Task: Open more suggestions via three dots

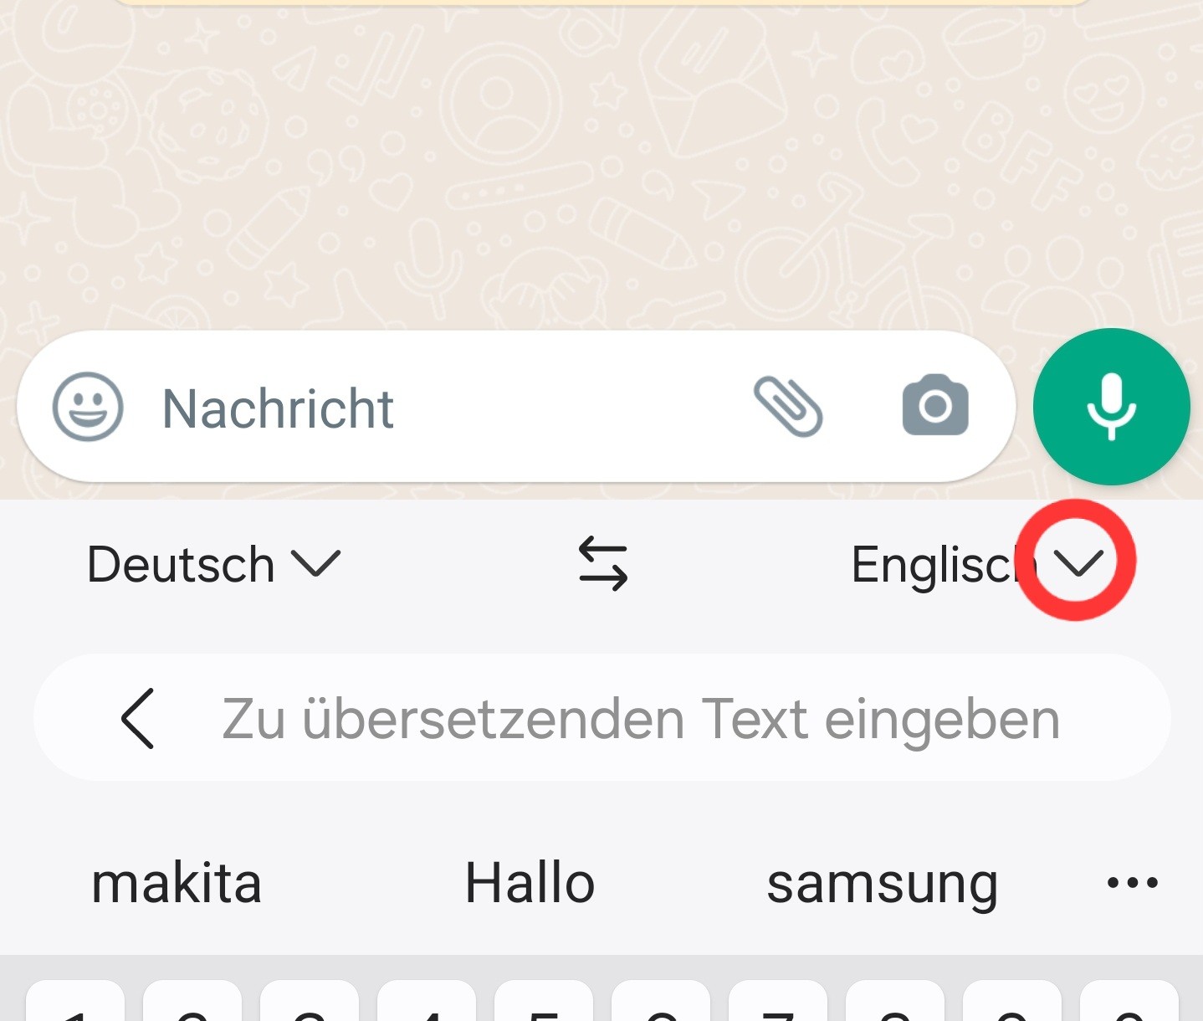Action: [1132, 882]
